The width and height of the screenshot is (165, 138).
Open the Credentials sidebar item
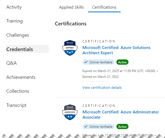coord(27,49)
